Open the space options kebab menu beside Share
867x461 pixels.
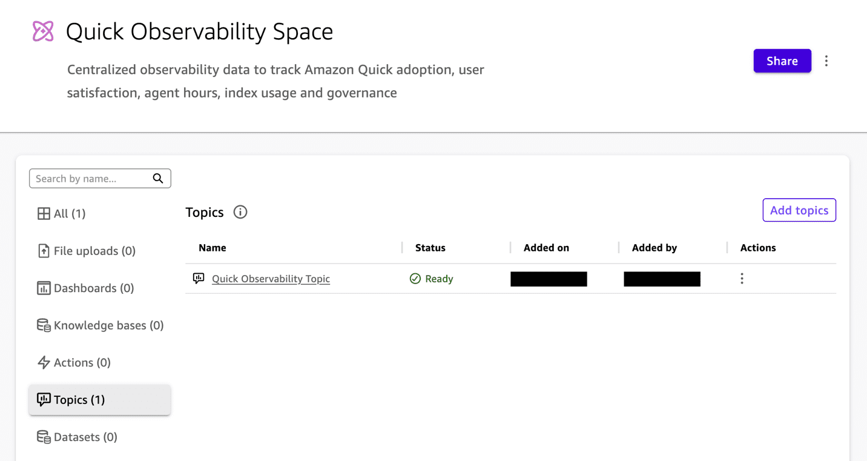tap(826, 61)
